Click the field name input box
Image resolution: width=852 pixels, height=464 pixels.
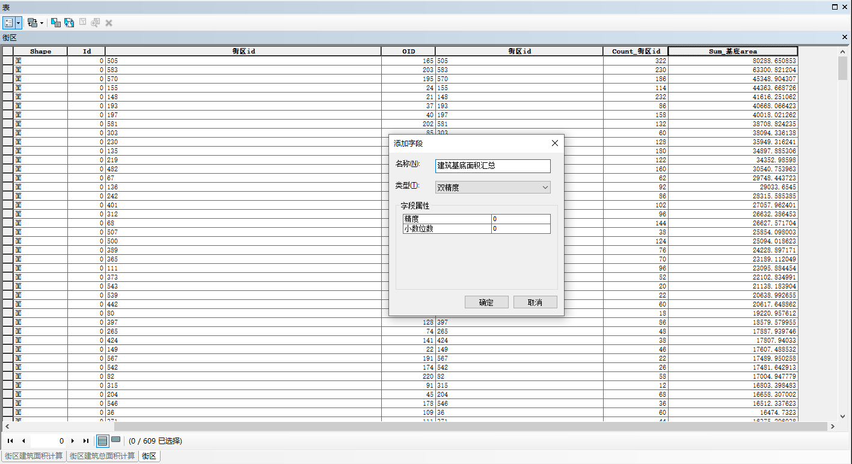tap(492, 166)
